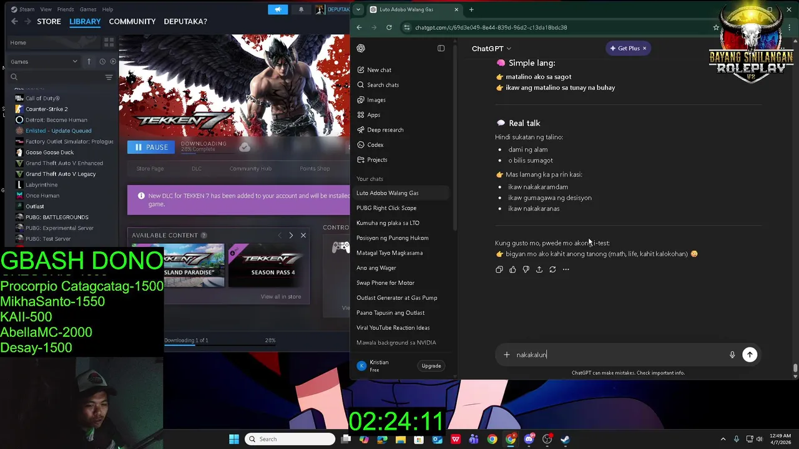
Task: Open Steam from the Windows taskbar
Action: point(565,439)
